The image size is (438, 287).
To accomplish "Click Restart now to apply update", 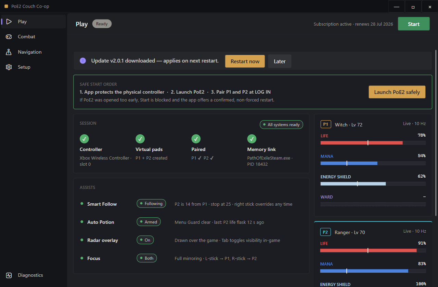I will (245, 61).
